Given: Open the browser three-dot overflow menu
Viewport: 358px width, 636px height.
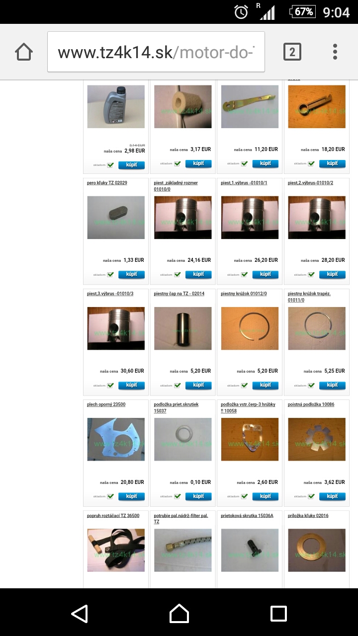Looking at the screenshot, I should tap(335, 52).
